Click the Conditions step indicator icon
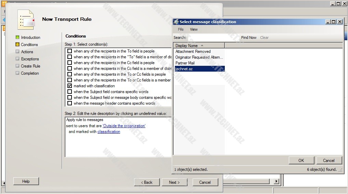Image resolution: width=348 pixels, height=194 pixels. (17, 45)
